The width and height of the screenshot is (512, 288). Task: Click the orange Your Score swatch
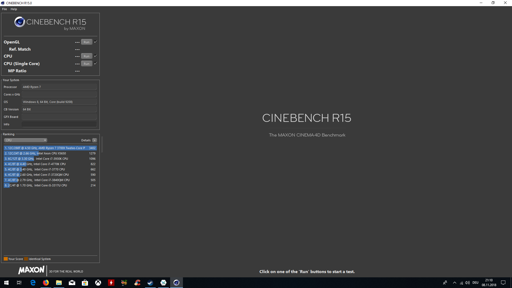click(6, 259)
